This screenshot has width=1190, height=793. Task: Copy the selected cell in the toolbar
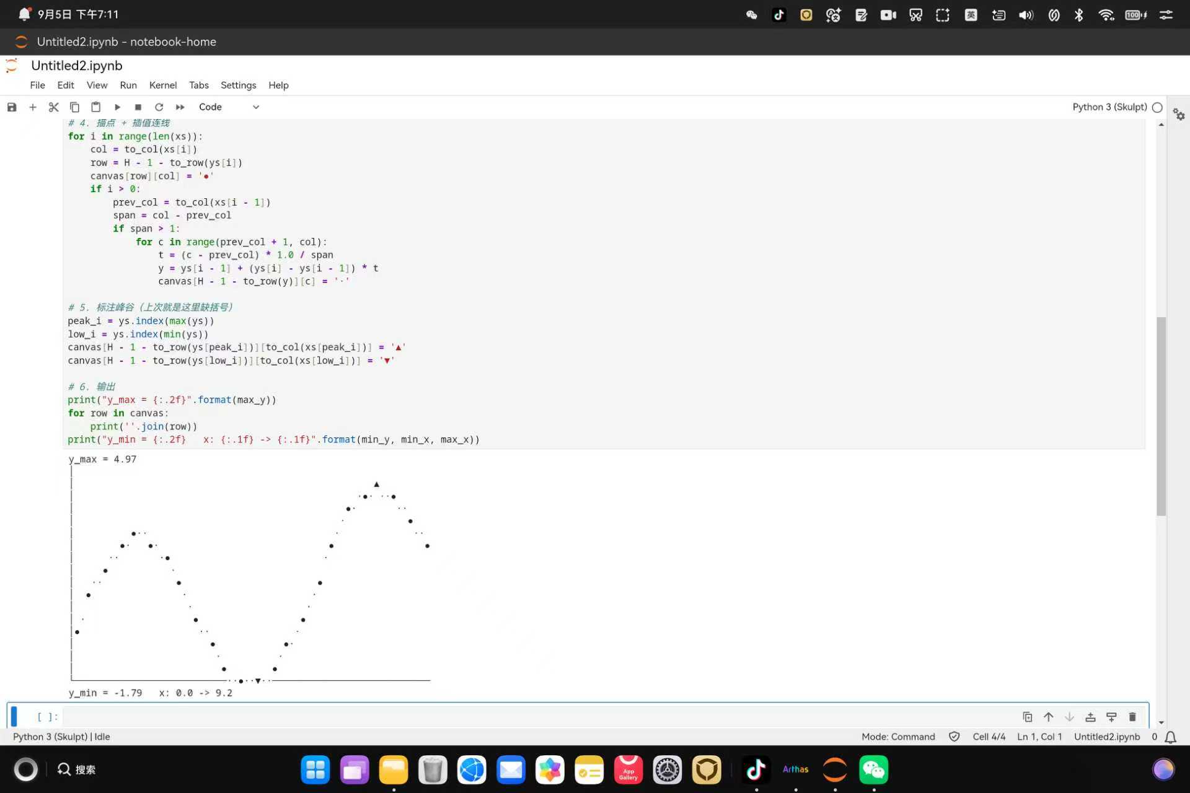(x=74, y=107)
